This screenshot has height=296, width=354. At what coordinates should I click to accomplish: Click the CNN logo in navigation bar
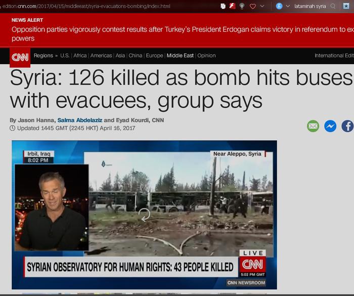[20, 57]
